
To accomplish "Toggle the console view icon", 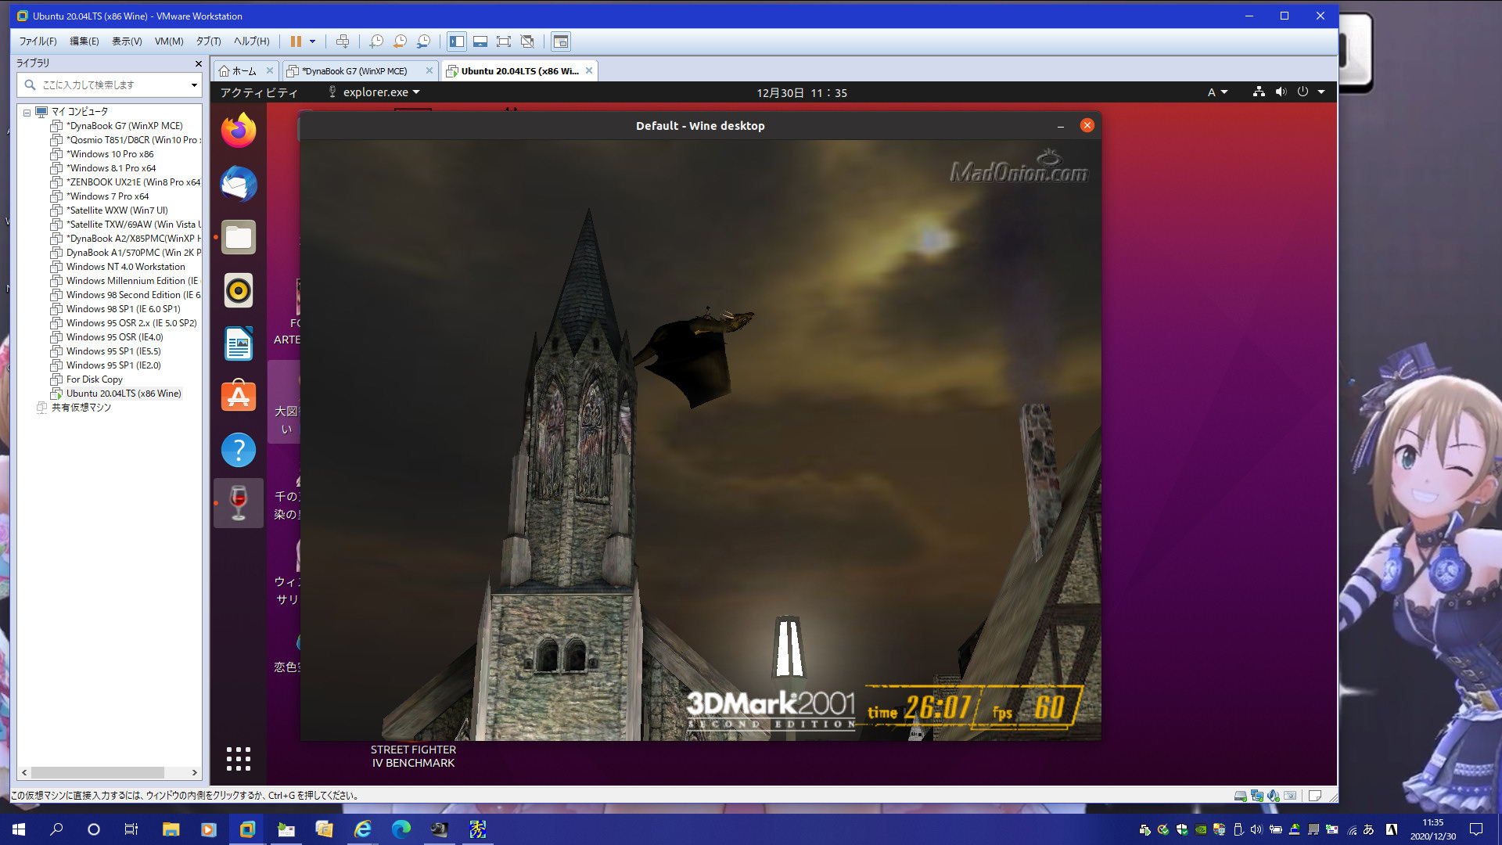I will click(561, 41).
